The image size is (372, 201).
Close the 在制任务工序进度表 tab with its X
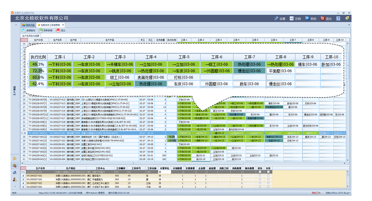point(63,25)
